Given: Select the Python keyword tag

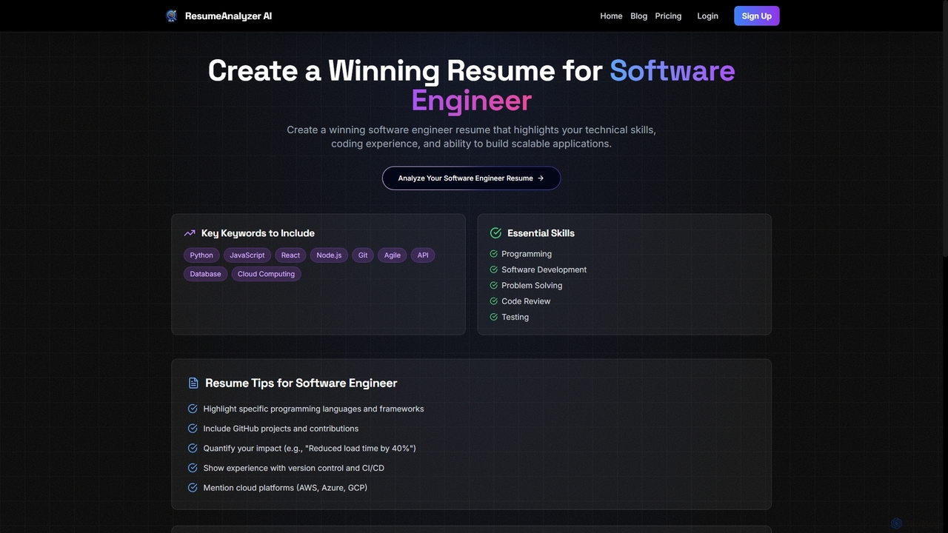Looking at the screenshot, I should pyautogui.click(x=201, y=255).
